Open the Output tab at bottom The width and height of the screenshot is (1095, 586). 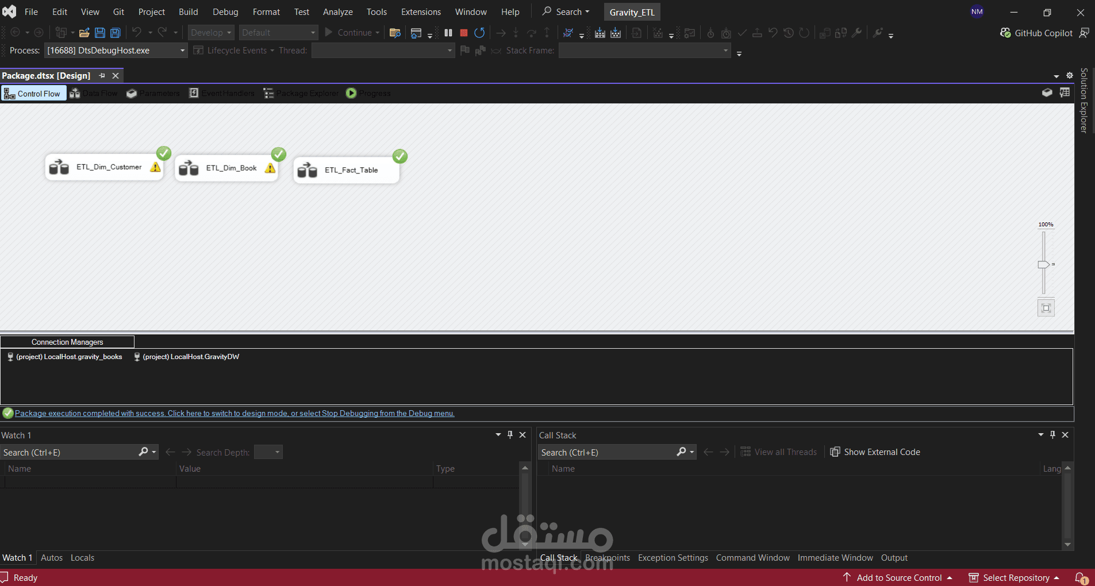[x=894, y=558]
